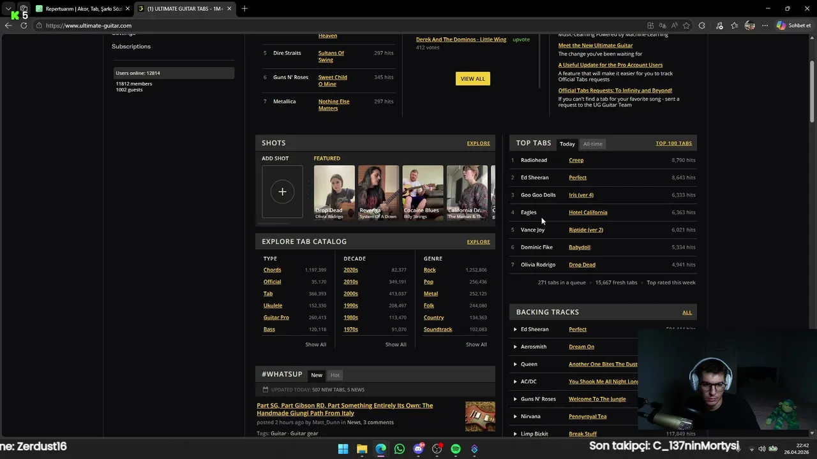Open the Riptide (ver 2) tab
Viewport: 817px width, 459px height.
(586, 229)
